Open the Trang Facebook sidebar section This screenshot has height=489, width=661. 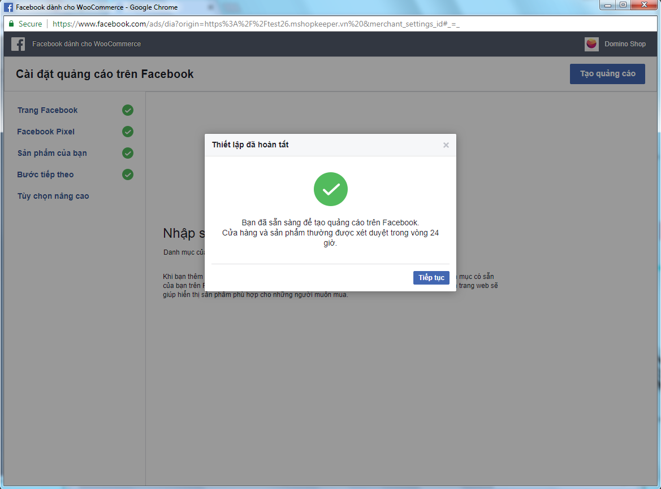[x=47, y=110]
